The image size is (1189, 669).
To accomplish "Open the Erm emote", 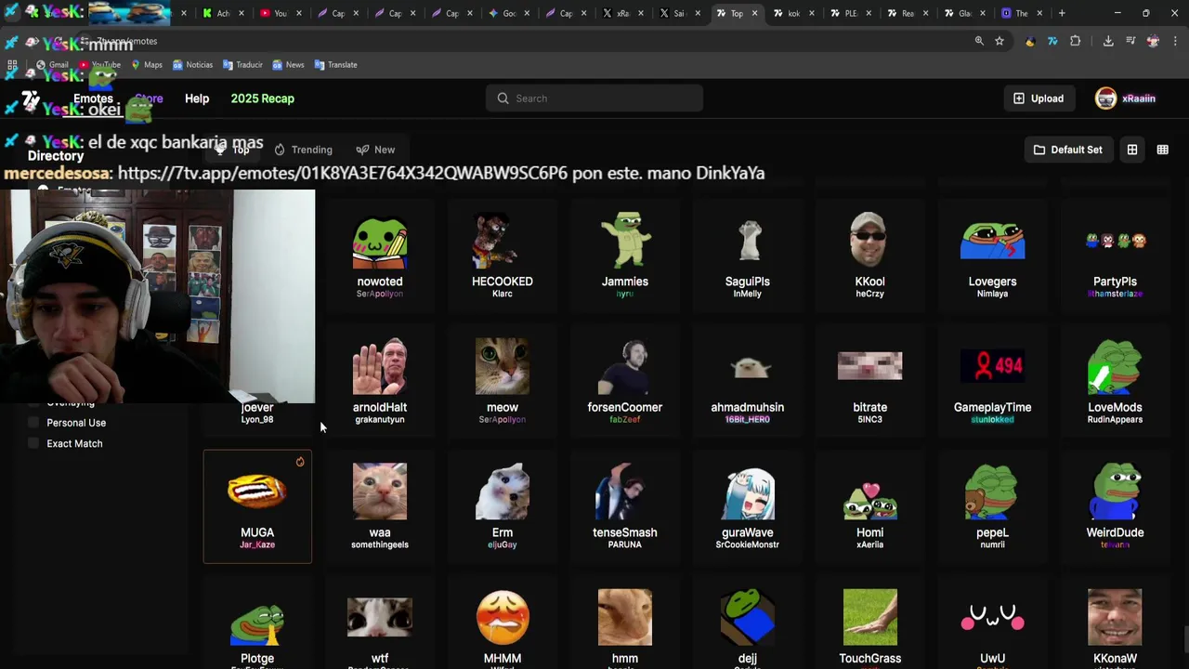I will coord(503,506).
